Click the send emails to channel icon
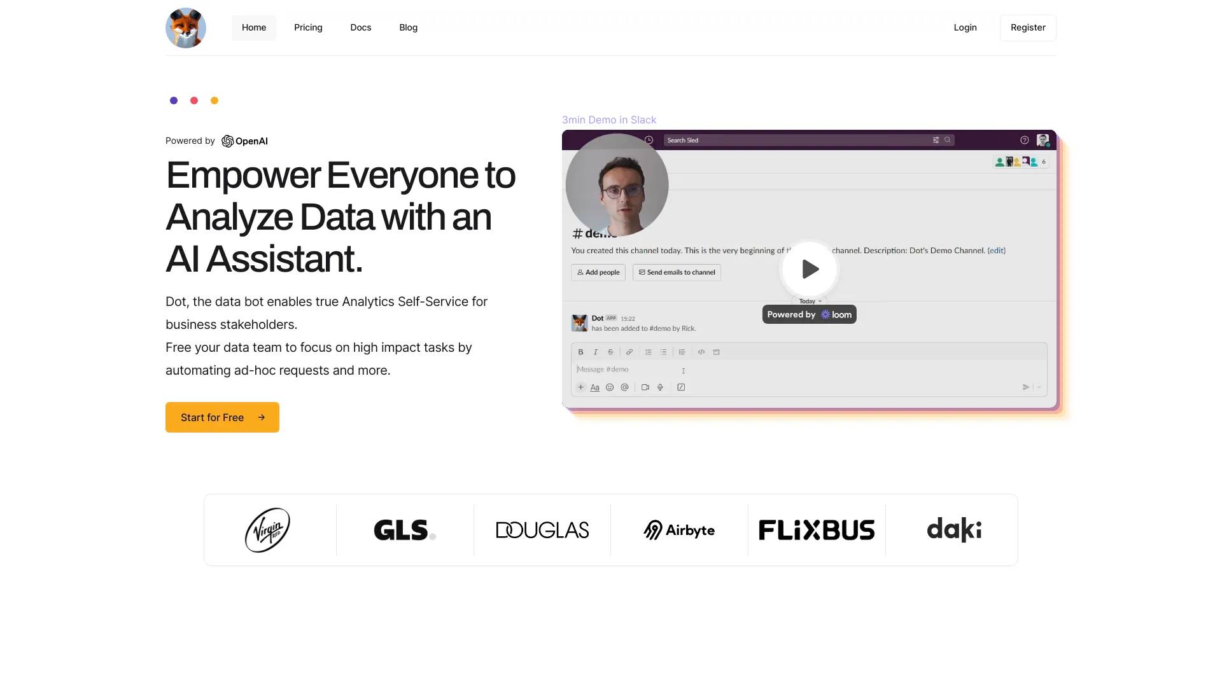This screenshot has width=1222, height=687. click(x=640, y=272)
